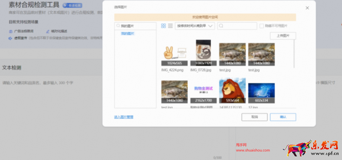
Task: Select the 我的图片 folder in the tree
Action: [x=128, y=34]
